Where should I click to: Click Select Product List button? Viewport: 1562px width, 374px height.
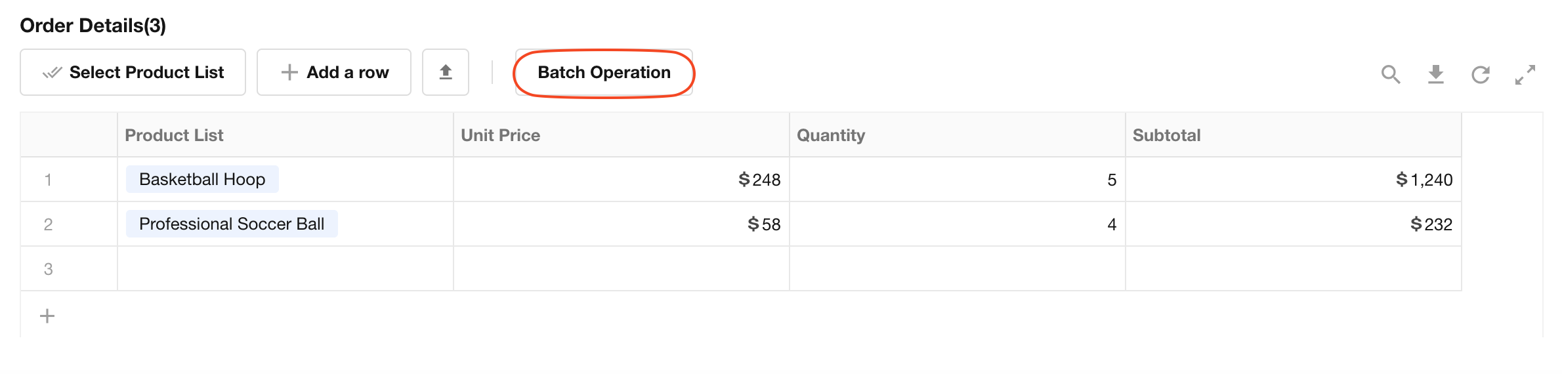[x=133, y=72]
